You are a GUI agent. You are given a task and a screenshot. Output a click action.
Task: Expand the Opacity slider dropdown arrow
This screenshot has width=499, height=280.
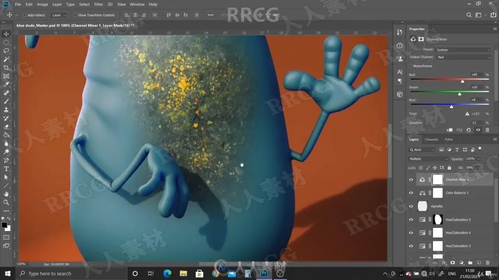(479, 159)
